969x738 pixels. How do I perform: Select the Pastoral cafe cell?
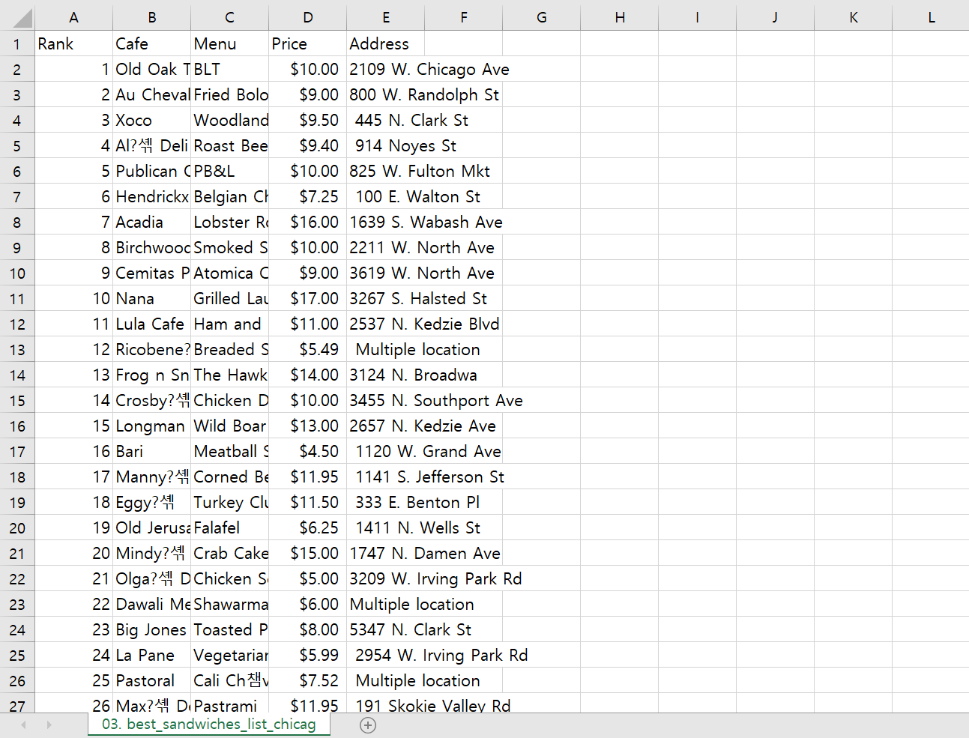point(151,680)
